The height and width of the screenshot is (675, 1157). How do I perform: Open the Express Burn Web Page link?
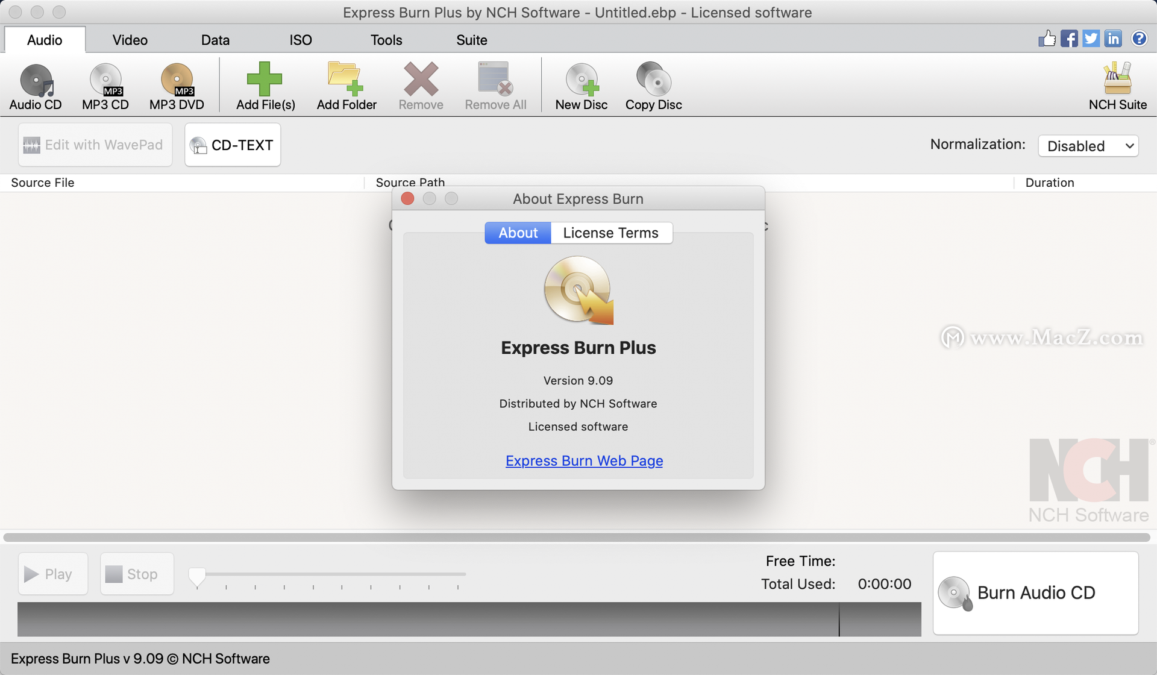point(584,460)
